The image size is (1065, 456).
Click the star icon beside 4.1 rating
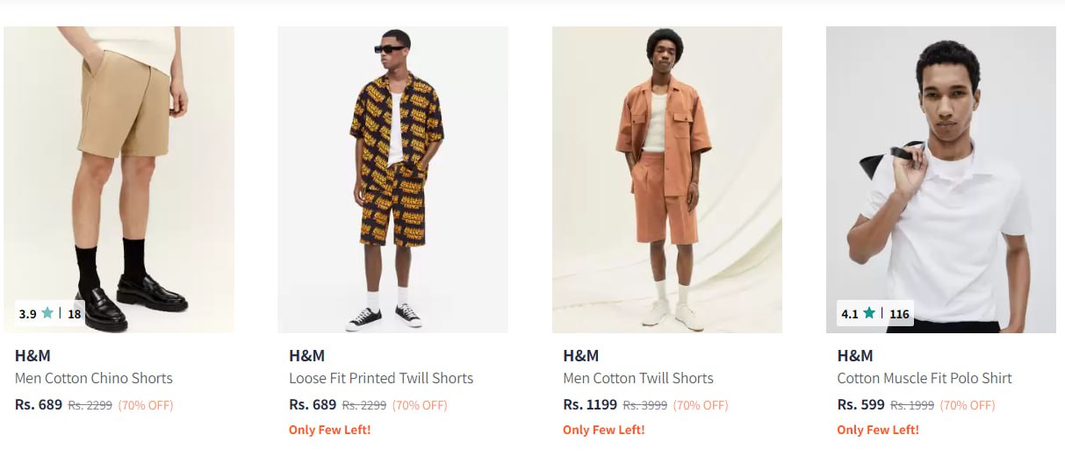tap(869, 313)
